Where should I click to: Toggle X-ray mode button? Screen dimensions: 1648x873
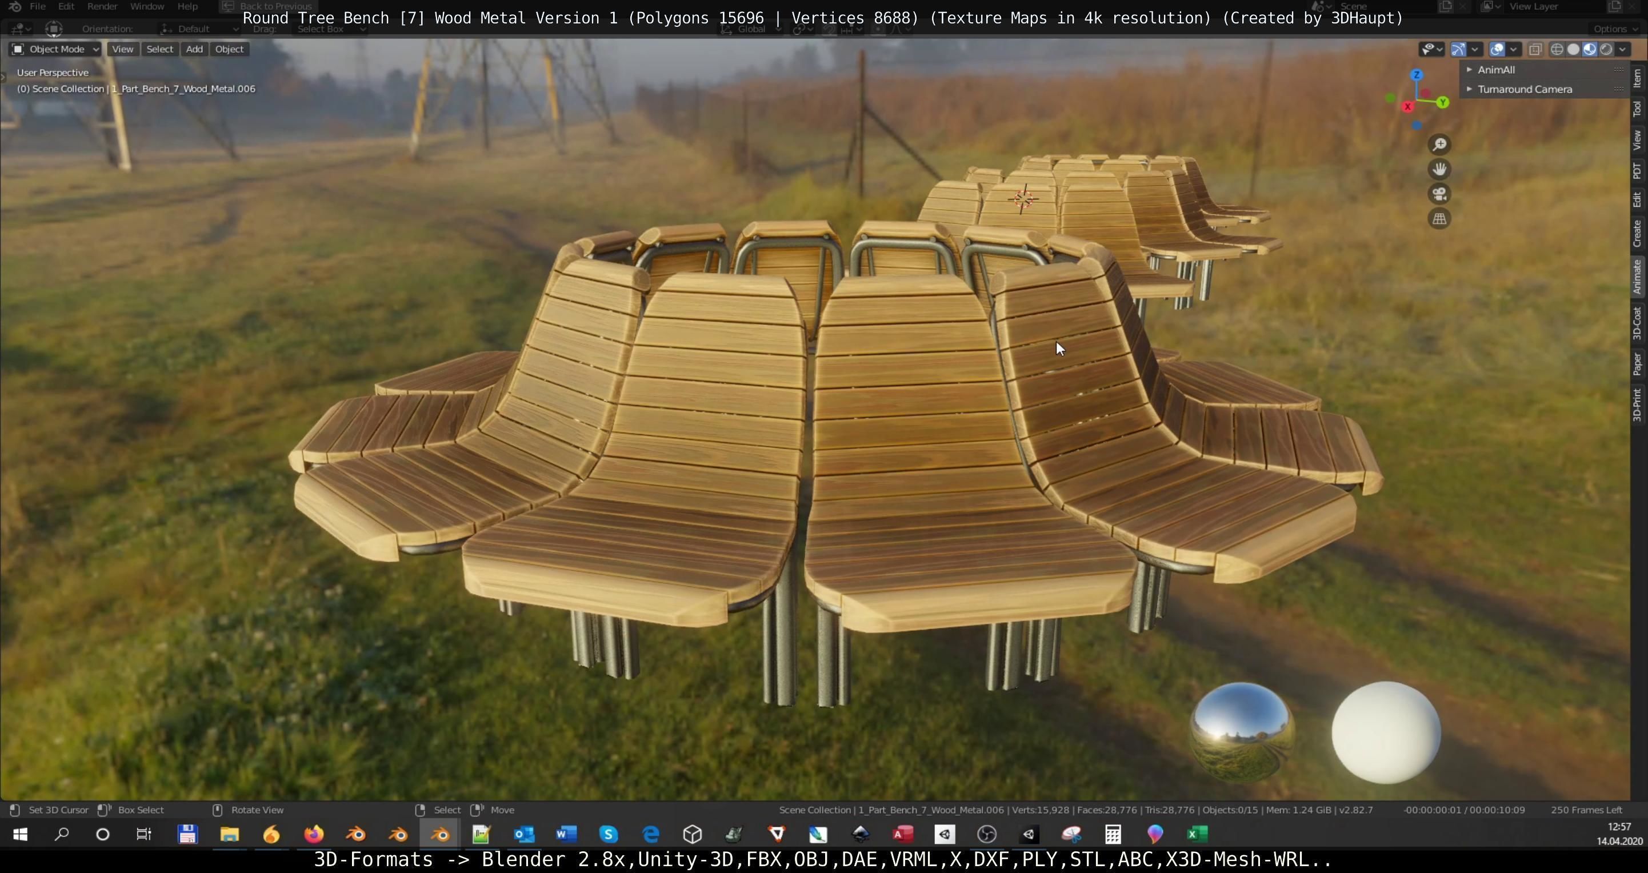(1535, 49)
